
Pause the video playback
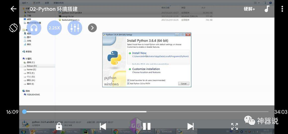point(147,126)
